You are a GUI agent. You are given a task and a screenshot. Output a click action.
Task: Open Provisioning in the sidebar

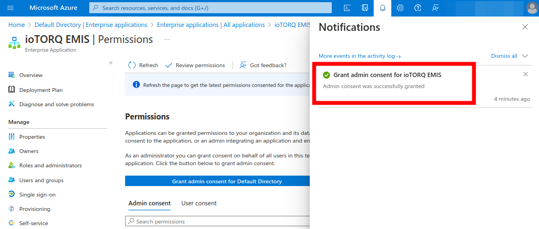(x=35, y=209)
